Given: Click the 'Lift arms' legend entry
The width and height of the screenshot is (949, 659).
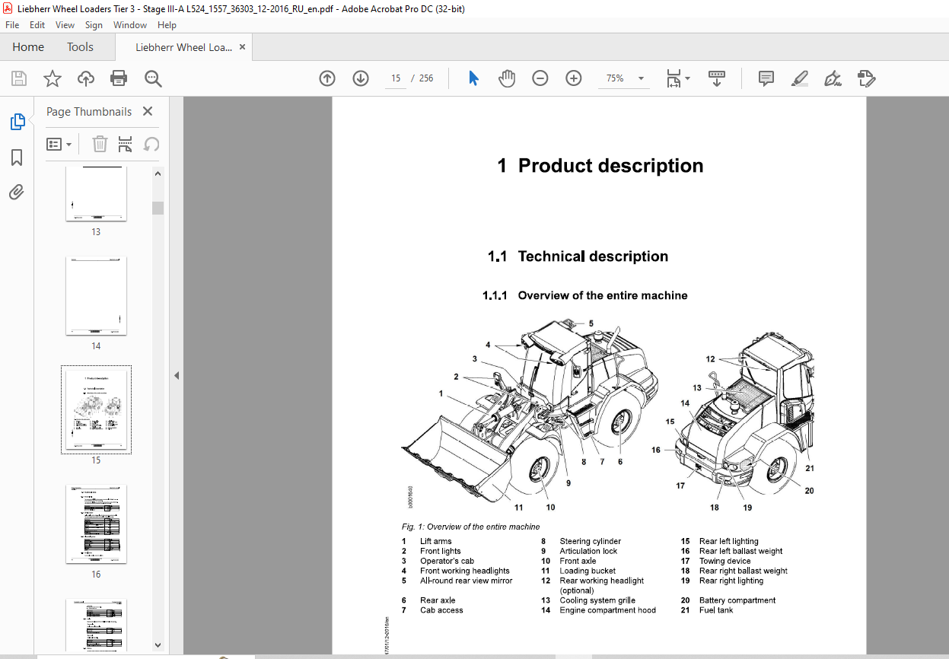Looking at the screenshot, I should coord(436,541).
